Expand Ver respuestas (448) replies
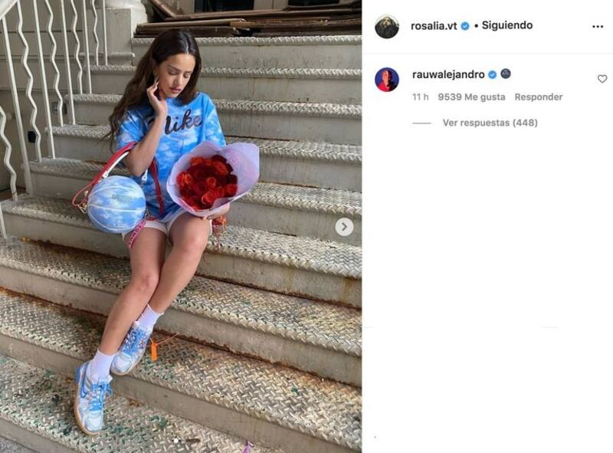 click(x=490, y=123)
